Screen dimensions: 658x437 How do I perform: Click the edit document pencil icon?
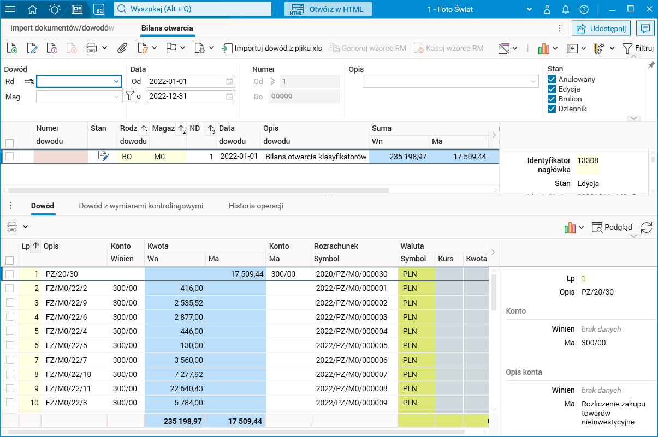coord(32,49)
